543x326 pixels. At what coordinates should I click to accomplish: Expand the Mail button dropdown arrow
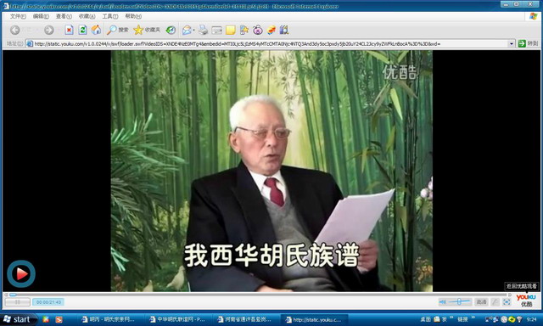click(193, 31)
